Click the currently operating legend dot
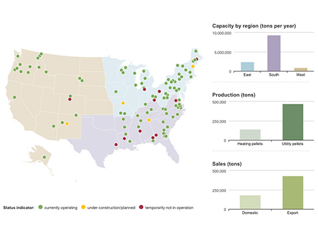The image size is (318, 242). click(40, 207)
